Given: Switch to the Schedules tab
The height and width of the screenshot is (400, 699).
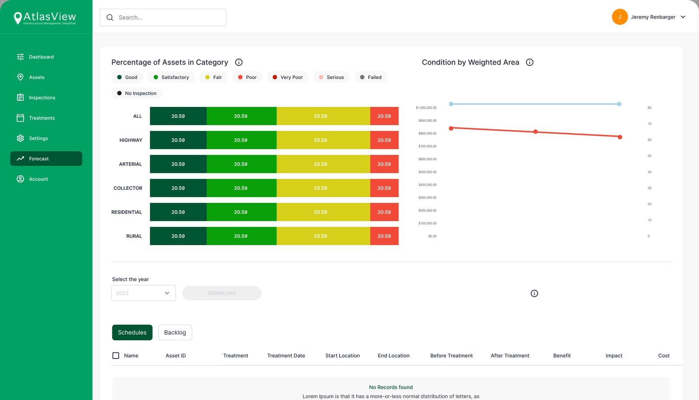Looking at the screenshot, I should coord(132,332).
